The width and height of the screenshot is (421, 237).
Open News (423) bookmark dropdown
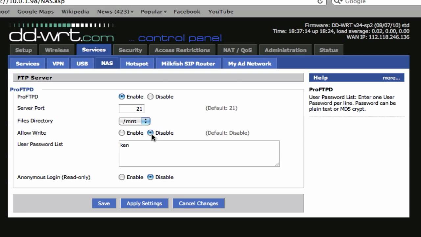coord(115,12)
